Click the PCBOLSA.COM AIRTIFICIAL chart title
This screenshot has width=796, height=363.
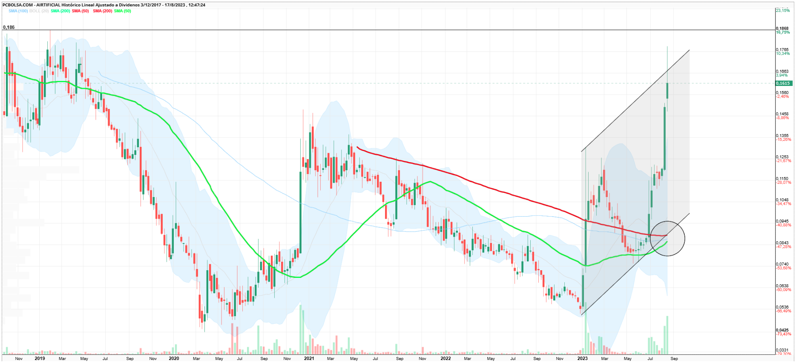pos(104,5)
